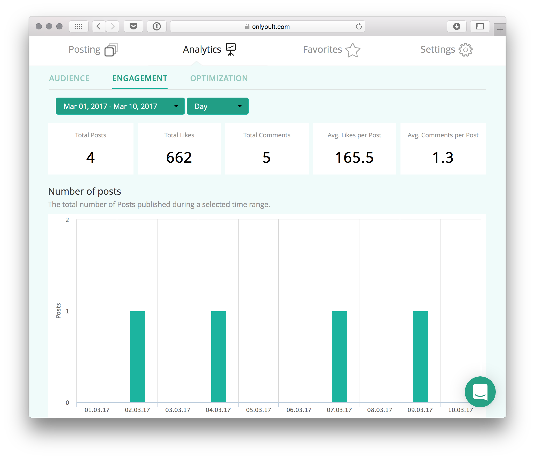The width and height of the screenshot is (535, 459).
Task: Open Settings via the gear icon
Action: 465,50
